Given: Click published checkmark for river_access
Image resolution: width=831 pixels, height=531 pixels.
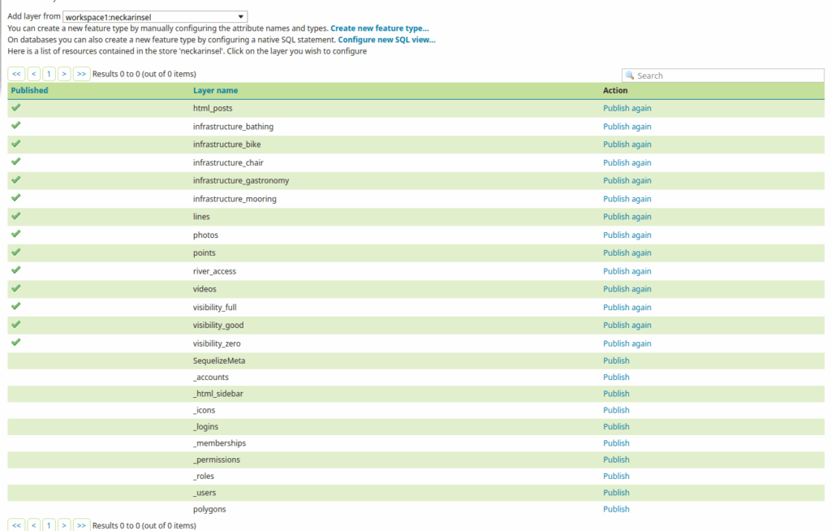Looking at the screenshot, I should 16,270.
